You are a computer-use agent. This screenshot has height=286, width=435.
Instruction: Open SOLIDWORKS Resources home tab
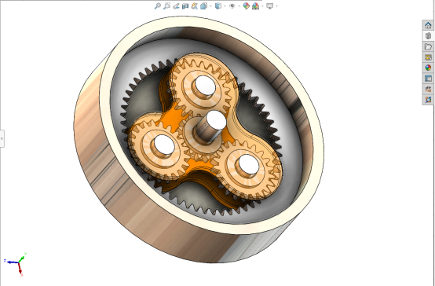(428, 26)
